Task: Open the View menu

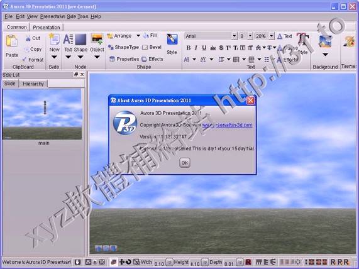Action: (32, 16)
